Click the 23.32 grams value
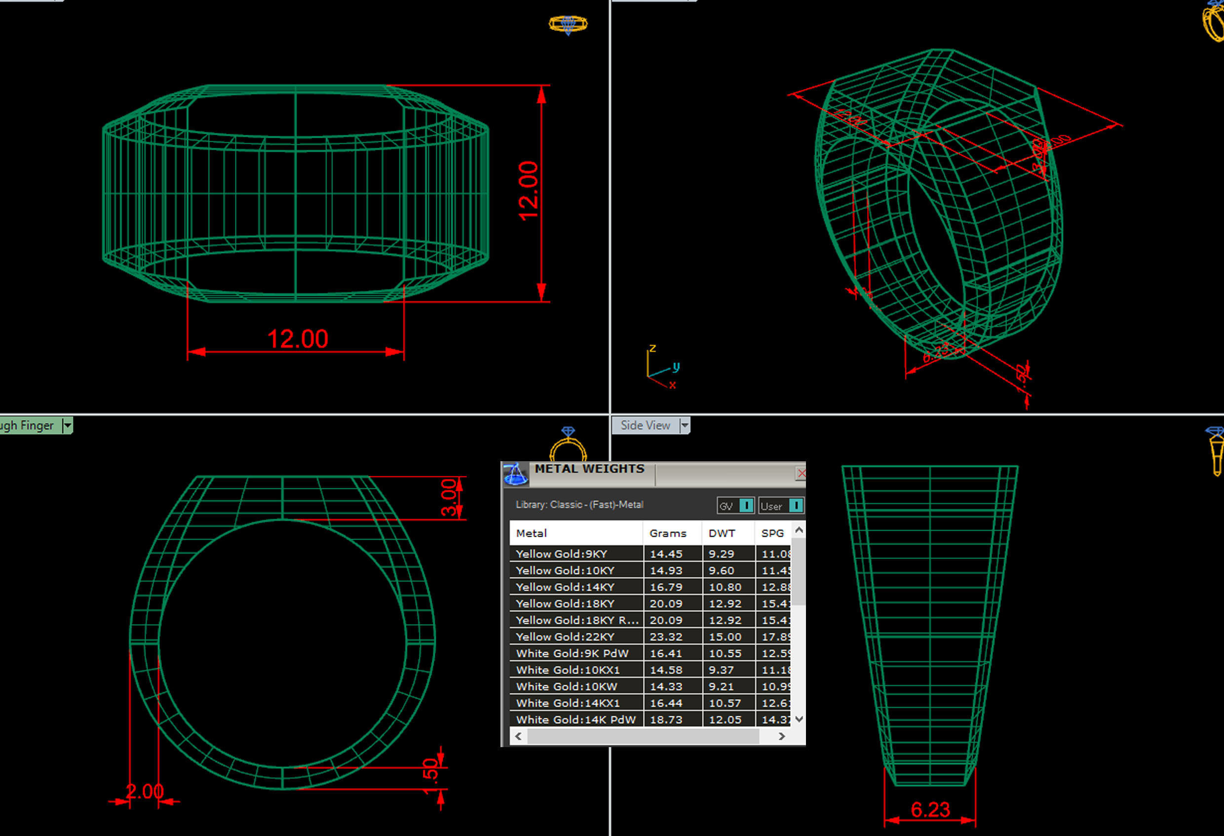1224x836 pixels. (666, 637)
